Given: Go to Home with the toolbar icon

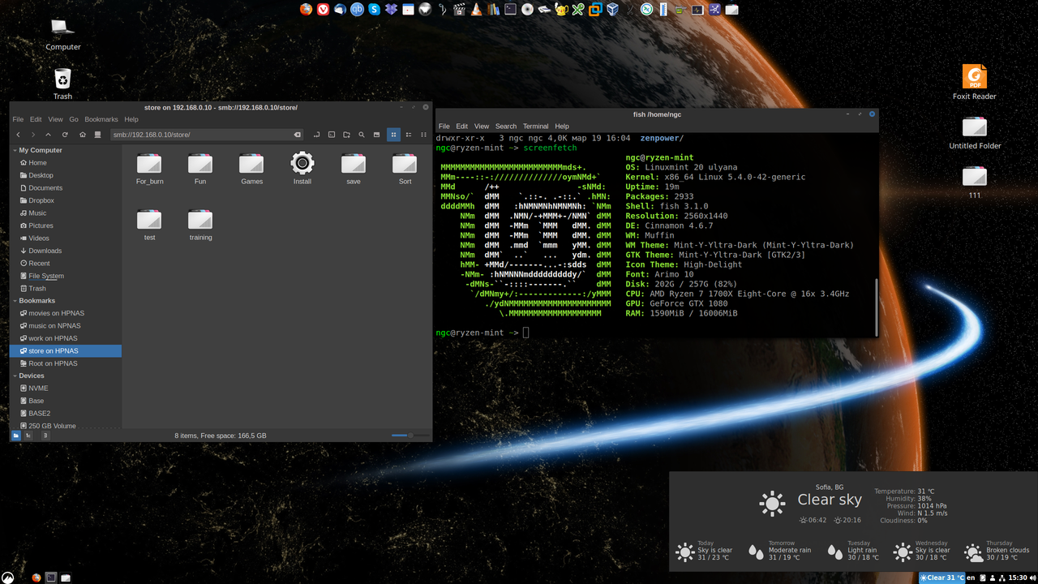Looking at the screenshot, I should [x=84, y=135].
